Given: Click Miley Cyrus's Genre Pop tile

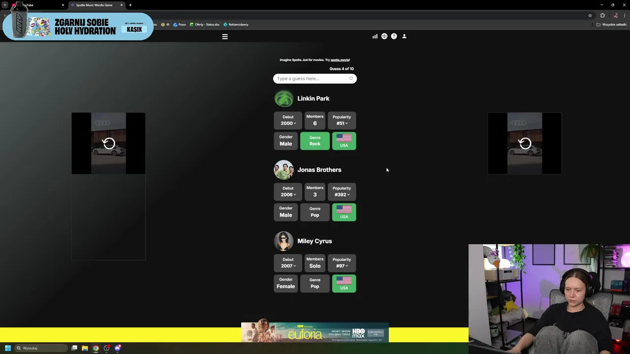Looking at the screenshot, I should click(315, 284).
